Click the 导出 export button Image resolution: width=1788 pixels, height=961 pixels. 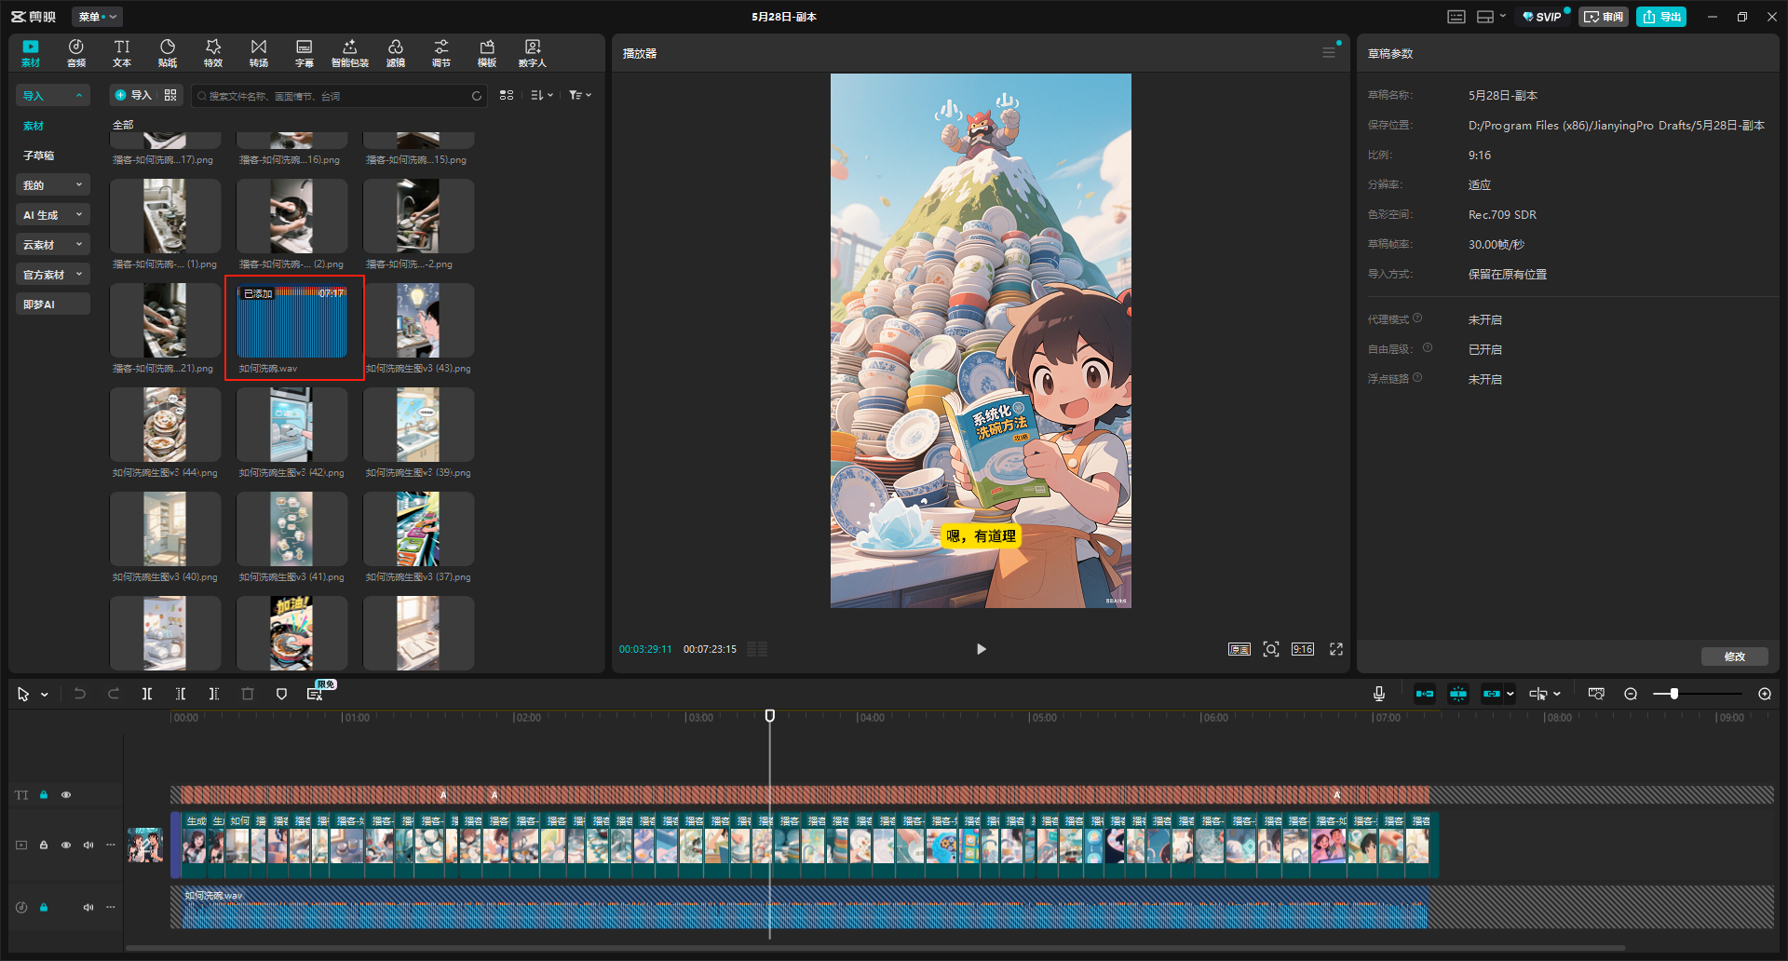coord(1661,17)
